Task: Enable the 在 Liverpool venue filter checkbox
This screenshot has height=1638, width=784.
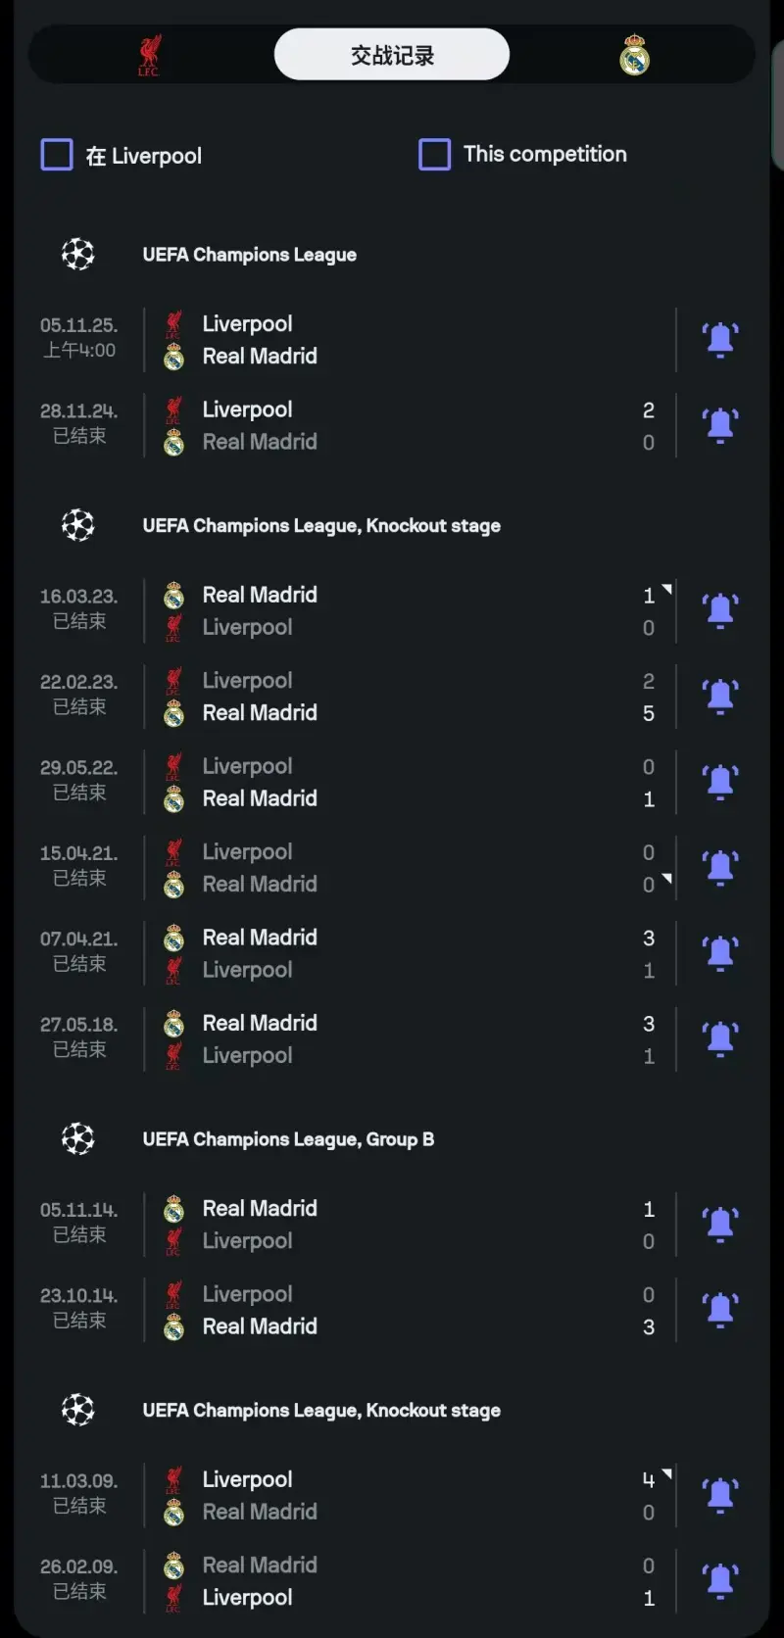Action: (x=57, y=155)
